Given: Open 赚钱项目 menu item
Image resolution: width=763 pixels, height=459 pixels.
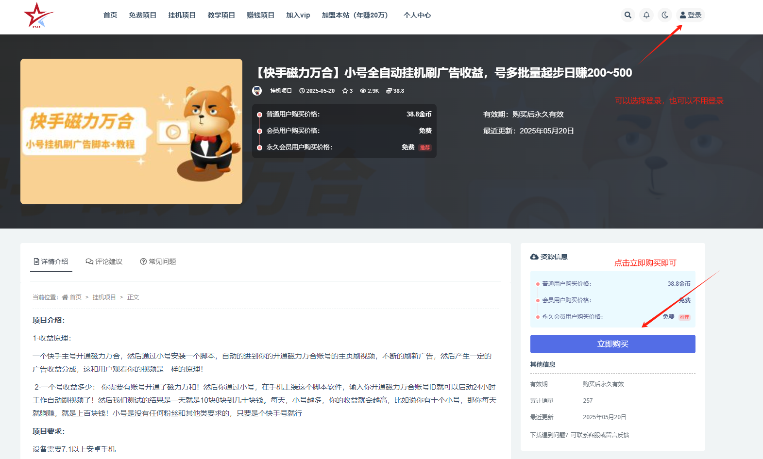Looking at the screenshot, I should [x=260, y=15].
